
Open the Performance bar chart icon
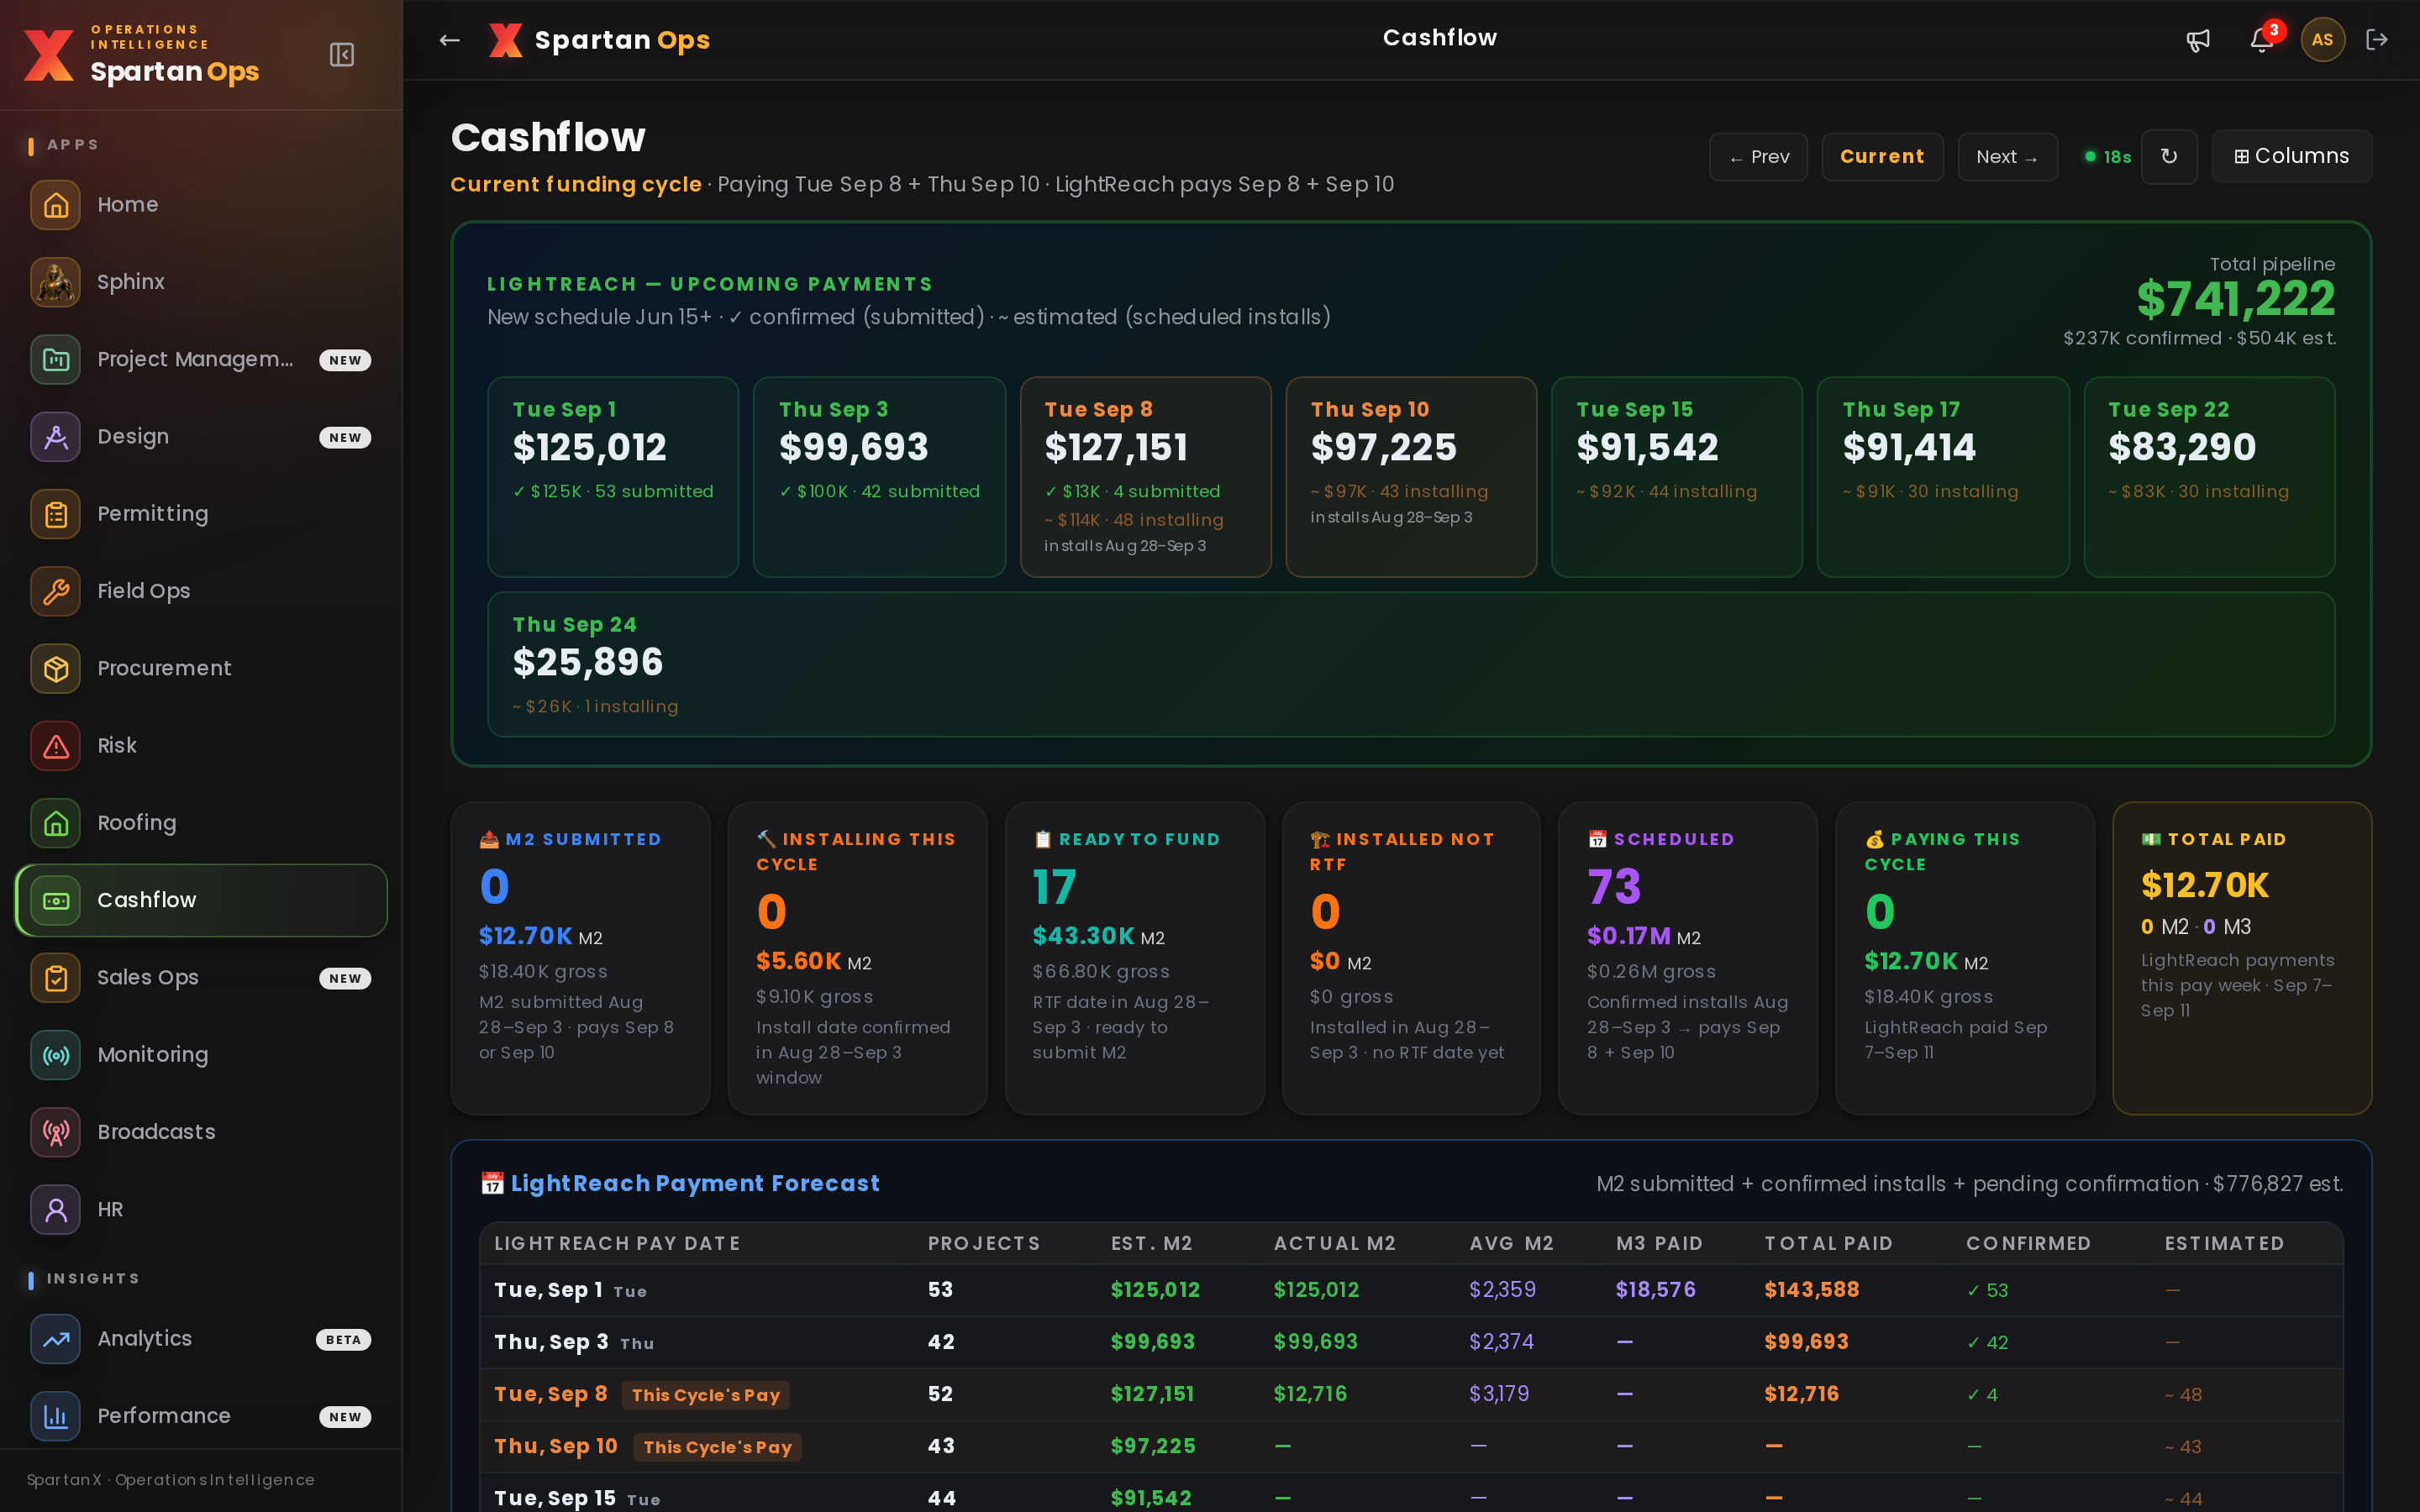(56, 1416)
